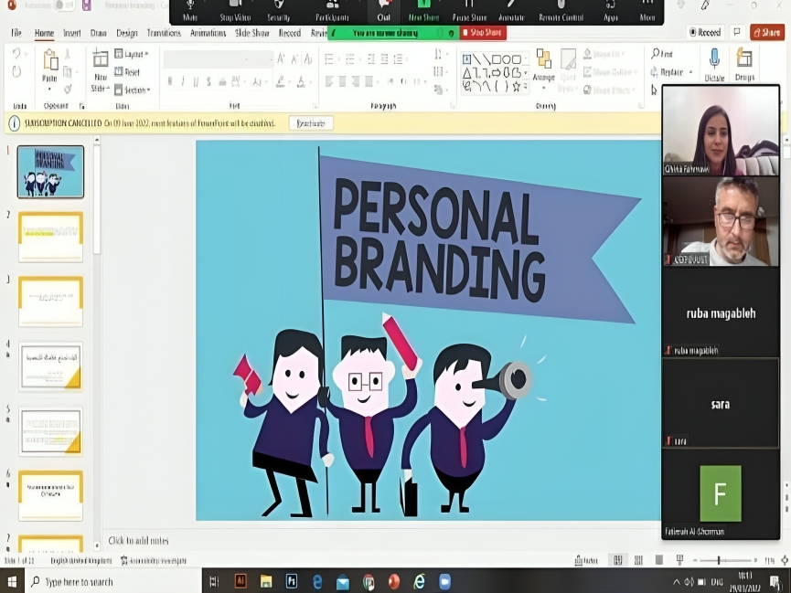Click Remote Control in Zoom toolbar
Image resolution: width=791 pixels, height=593 pixels.
561,11
